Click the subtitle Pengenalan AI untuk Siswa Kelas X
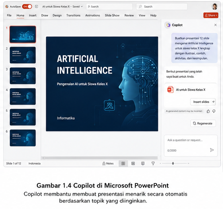Viewport: 223px width, 209px height. (x=82, y=84)
